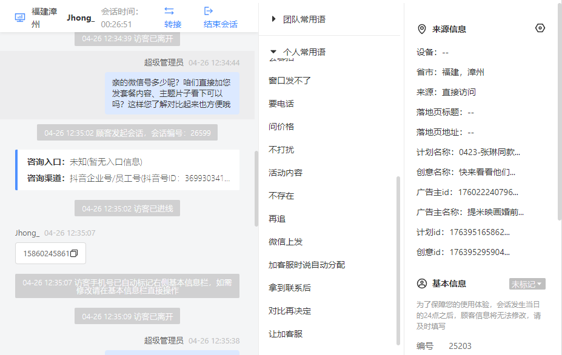
Task: Click the 结束会话 exit icon
Action: click(208, 11)
